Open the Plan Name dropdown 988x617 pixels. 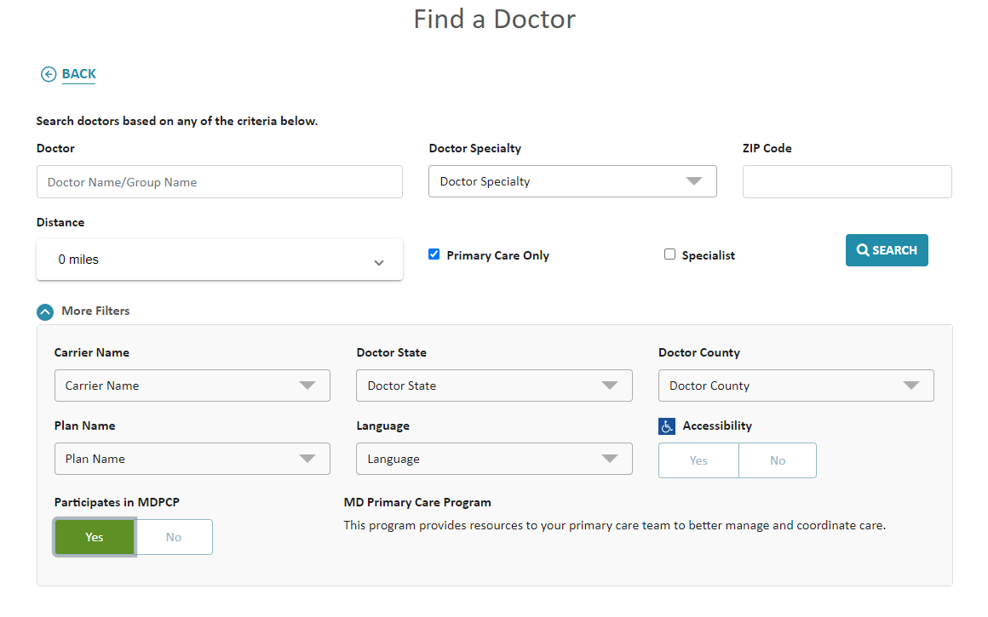pos(192,459)
